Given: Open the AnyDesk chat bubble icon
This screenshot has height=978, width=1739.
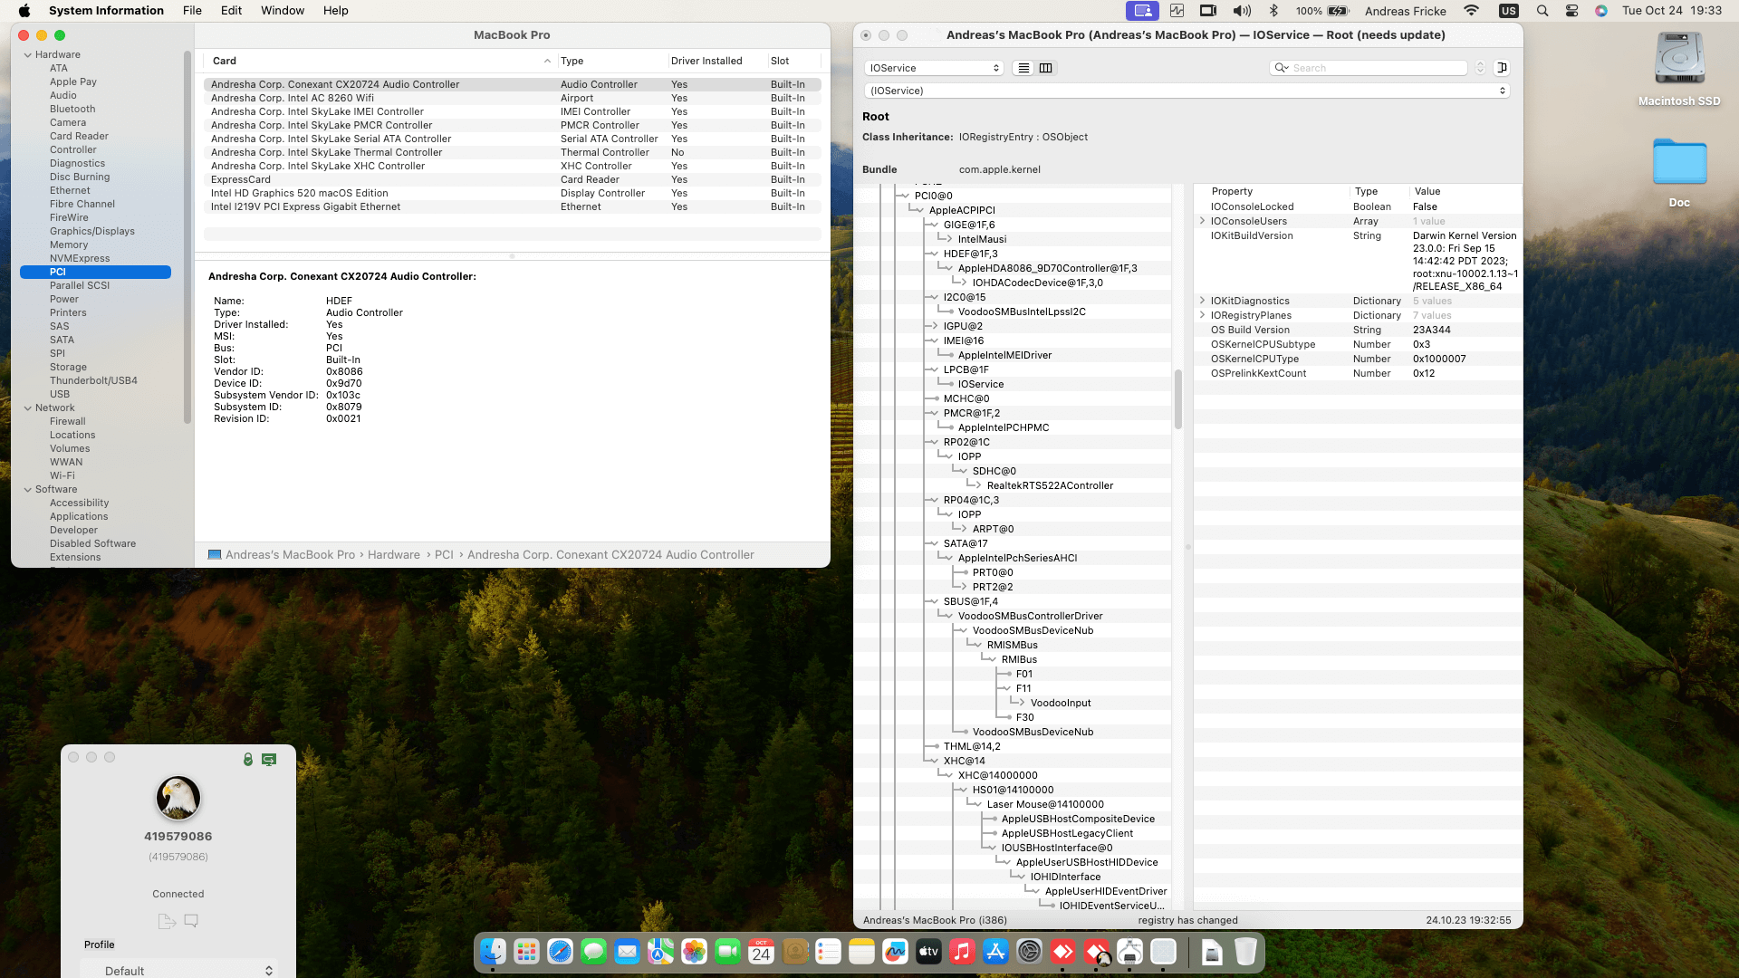Looking at the screenshot, I should pos(191,921).
